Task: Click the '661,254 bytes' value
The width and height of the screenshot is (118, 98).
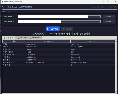Action: (77, 47)
